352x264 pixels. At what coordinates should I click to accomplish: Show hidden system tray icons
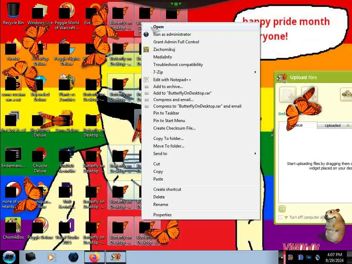282,257
